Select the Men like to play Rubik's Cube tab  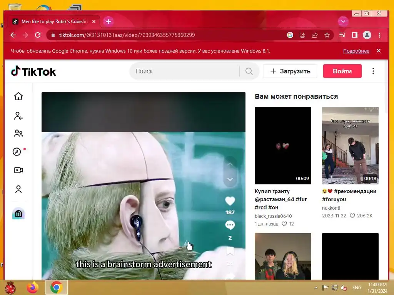click(53, 22)
